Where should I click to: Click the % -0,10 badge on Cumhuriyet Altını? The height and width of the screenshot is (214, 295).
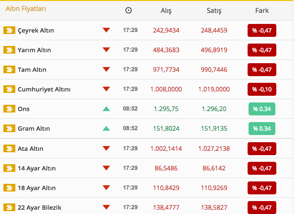tap(262, 89)
